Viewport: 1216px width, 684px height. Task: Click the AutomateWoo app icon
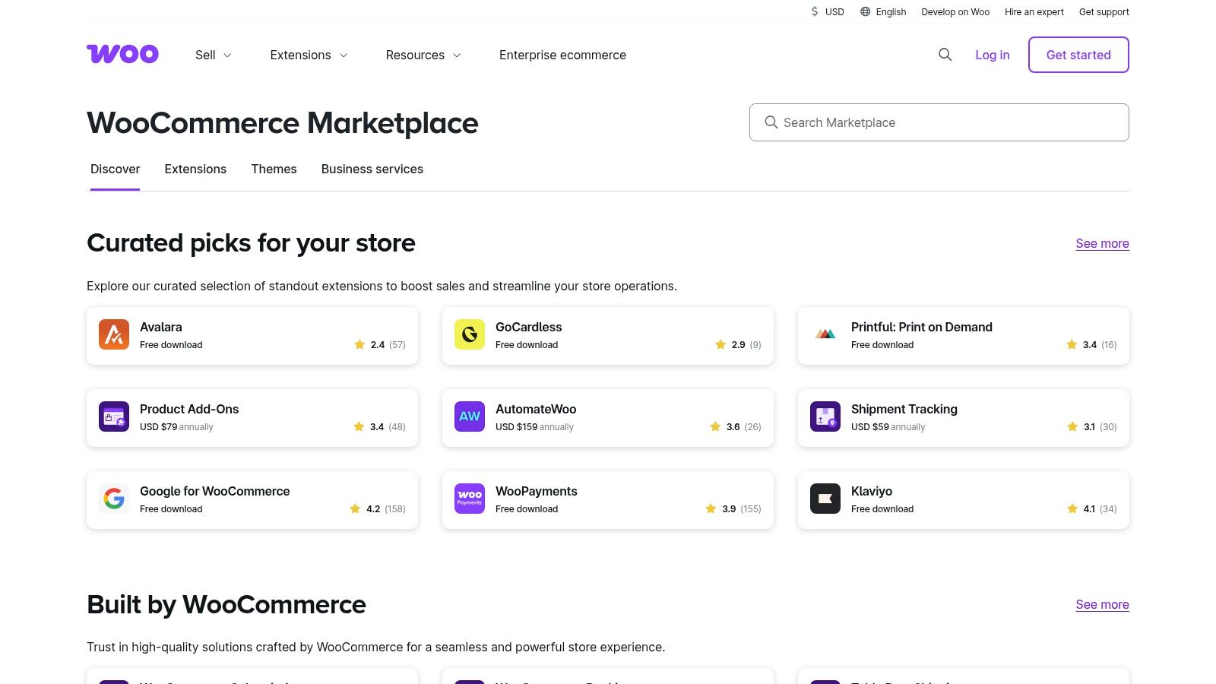469,416
